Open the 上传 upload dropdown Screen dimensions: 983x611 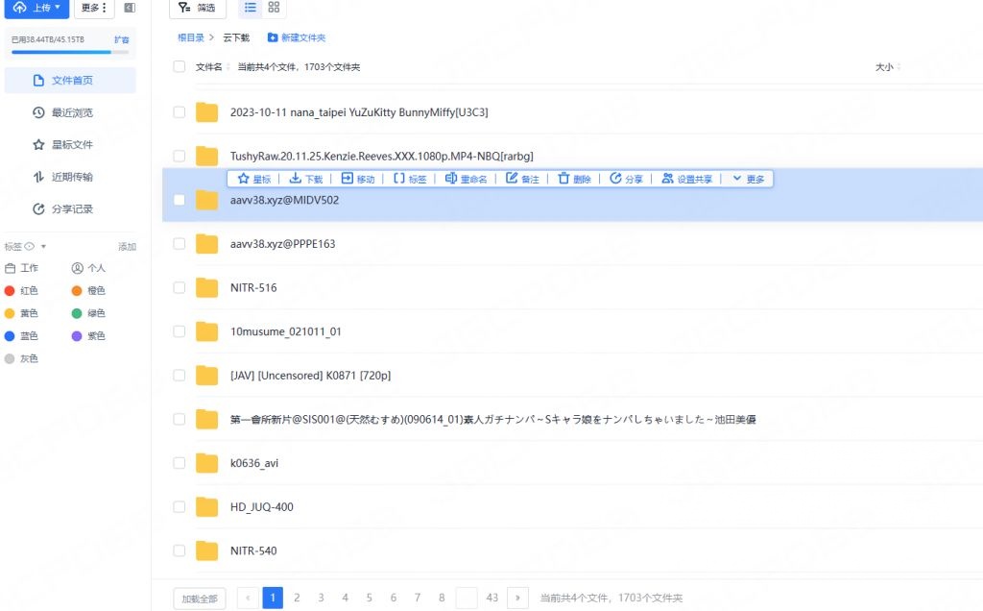(36, 9)
